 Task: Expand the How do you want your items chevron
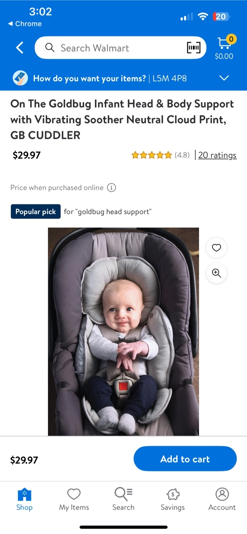click(224, 78)
